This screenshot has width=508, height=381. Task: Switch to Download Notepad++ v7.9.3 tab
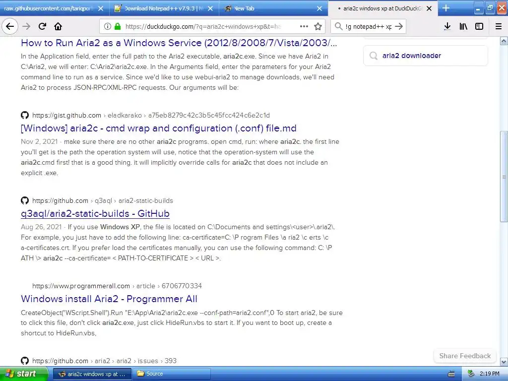click(164, 8)
